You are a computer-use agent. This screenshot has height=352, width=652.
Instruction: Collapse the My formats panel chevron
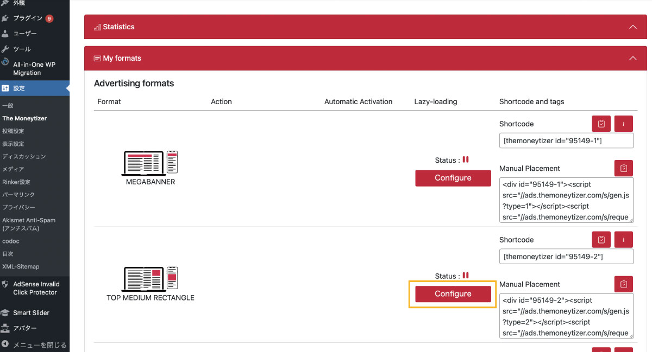point(632,58)
